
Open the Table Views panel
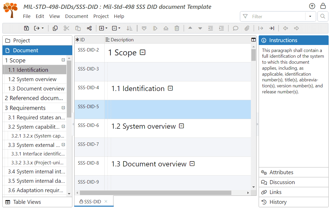click(37, 202)
